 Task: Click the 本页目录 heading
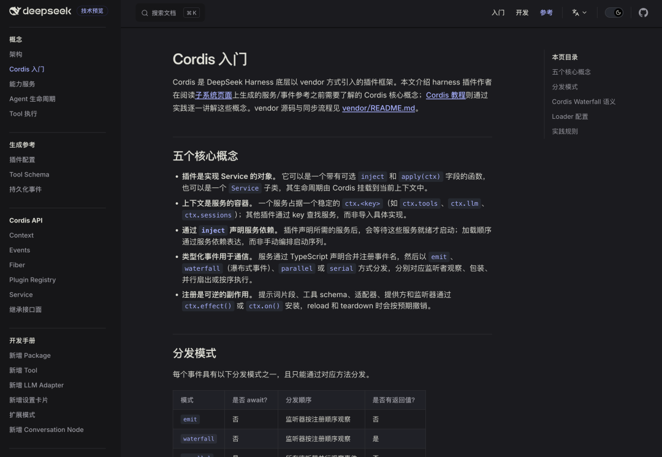[565, 57]
